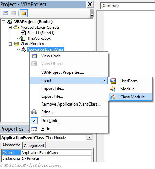The width and height of the screenshot is (155, 169).
Task: Collapse the VBAProject (Book1) tree node
Action: [4, 22]
